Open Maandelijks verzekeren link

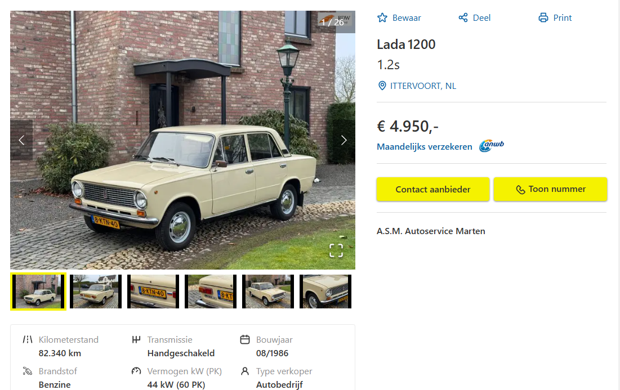point(425,147)
